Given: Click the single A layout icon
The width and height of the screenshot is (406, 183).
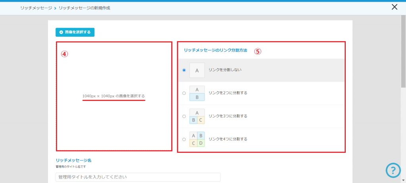Looking at the screenshot, I should click(x=197, y=70).
